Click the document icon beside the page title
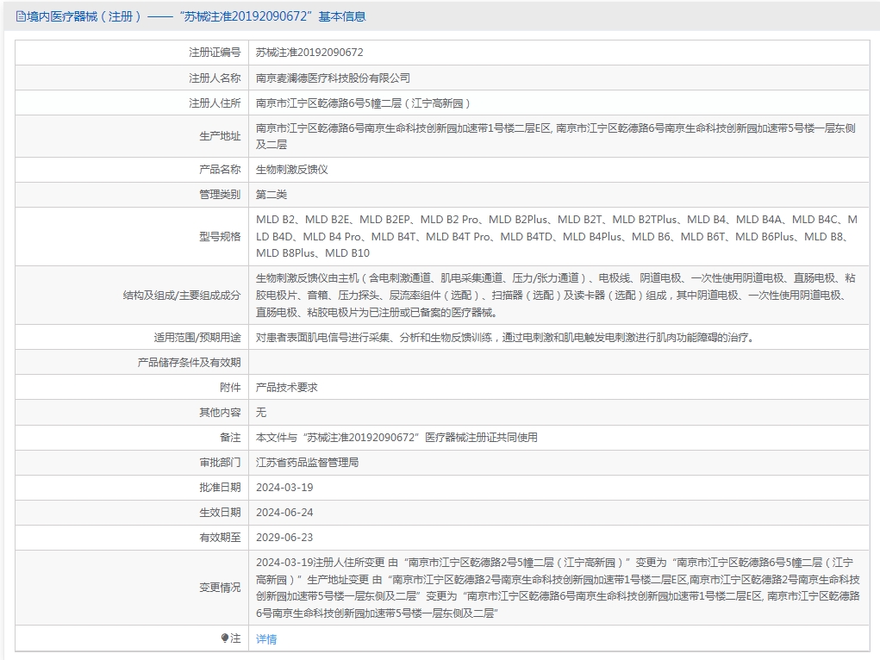880x660 pixels. pyautogui.click(x=21, y=16)
